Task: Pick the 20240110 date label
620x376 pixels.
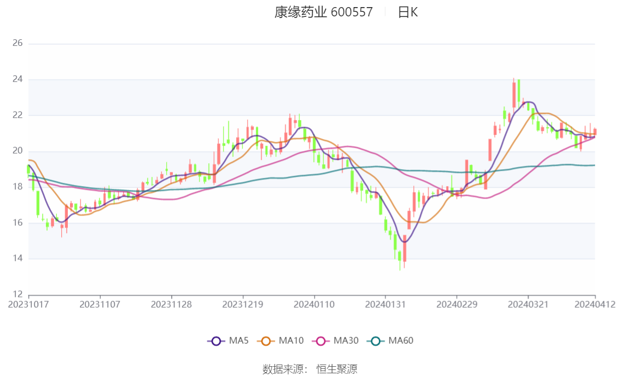Action: (x=314, y=304)
